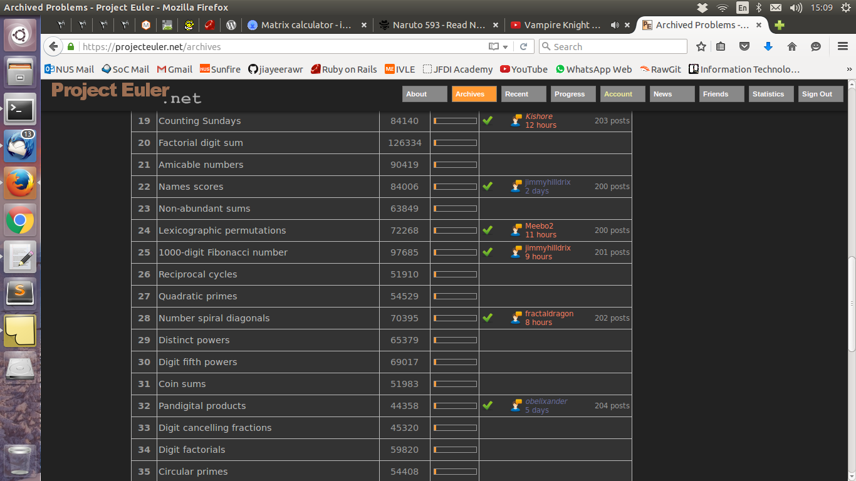Open Thunderbird mail in the dock

point(20,147)
